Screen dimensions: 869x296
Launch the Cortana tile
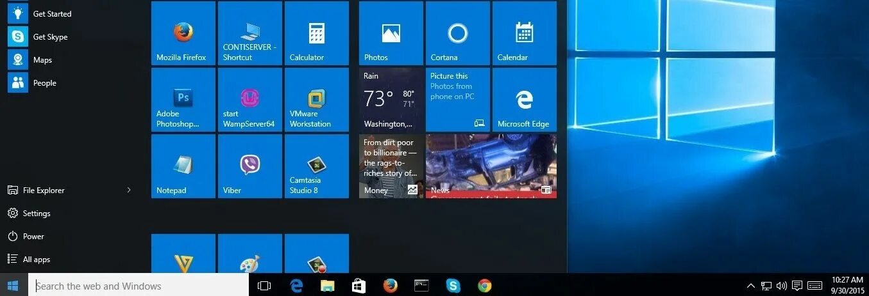click(x=457, y=33)
